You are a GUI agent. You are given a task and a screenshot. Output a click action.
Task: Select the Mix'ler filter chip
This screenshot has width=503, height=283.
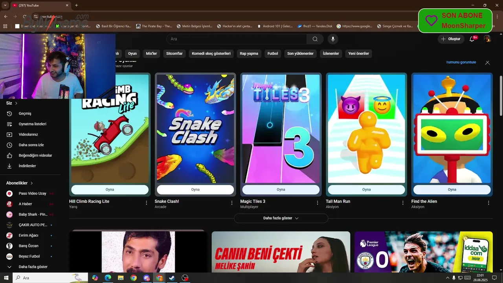pyautogui.click(x=151, y=53)
